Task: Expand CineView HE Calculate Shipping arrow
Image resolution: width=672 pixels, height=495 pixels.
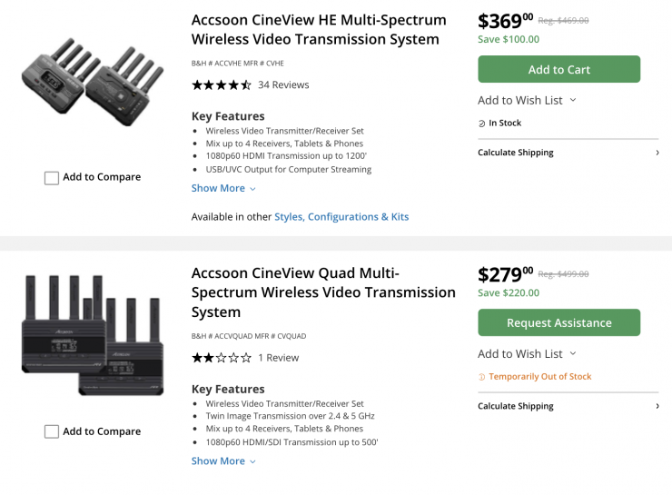Action: coord(657,153)
